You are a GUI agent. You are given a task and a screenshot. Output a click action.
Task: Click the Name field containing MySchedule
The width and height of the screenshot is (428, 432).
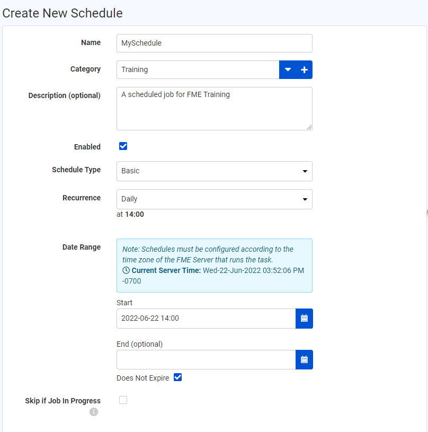point(214,43)
